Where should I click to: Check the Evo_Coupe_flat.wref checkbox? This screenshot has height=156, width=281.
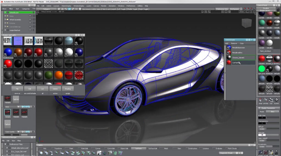10,152
